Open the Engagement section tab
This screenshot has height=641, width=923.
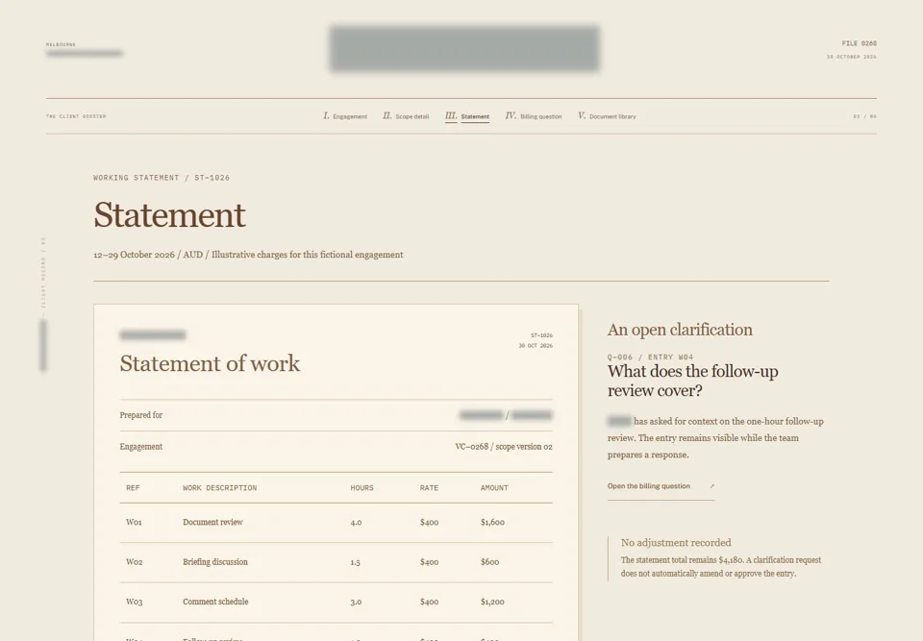point(345,116)
